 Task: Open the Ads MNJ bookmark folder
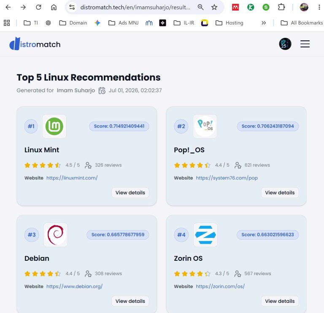123,23
